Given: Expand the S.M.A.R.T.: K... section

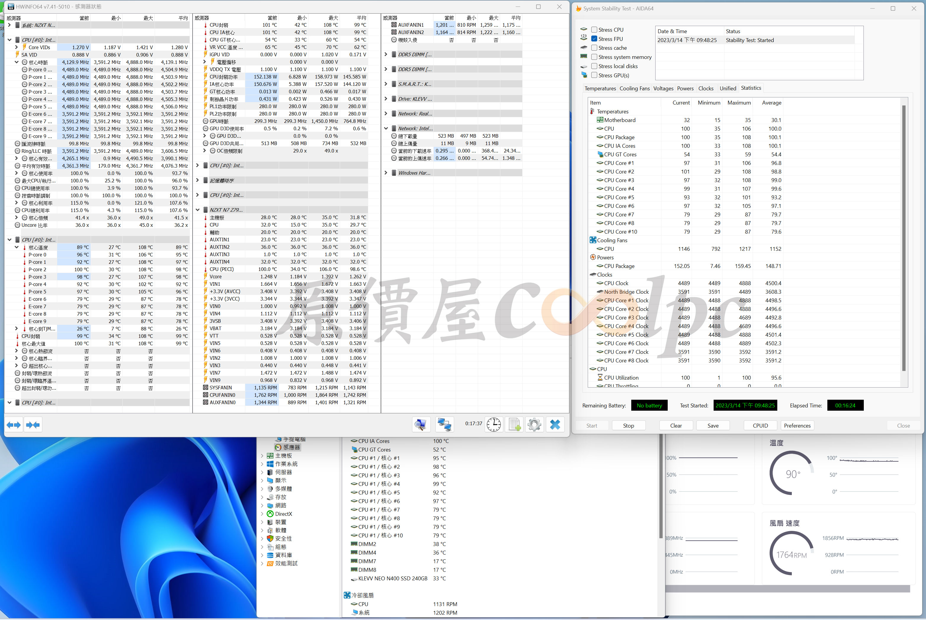Looking at the screenshot, I should pos(386,84).
